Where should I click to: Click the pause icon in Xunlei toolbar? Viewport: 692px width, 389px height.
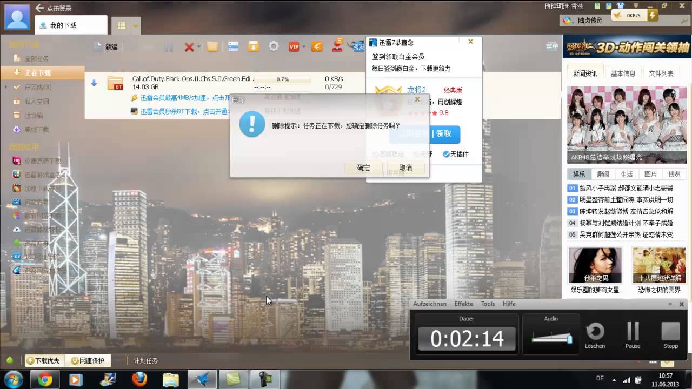tap(169, 47)
